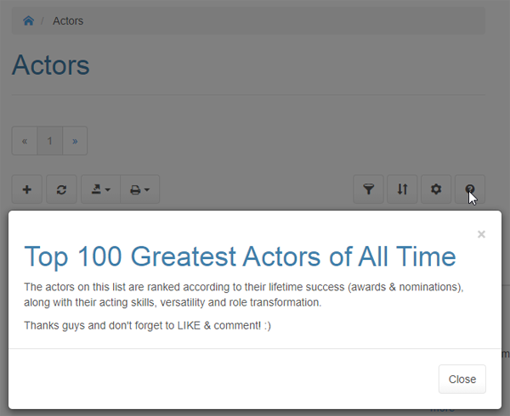
Task: Go to the next page with »
Action: pyautogui.click(x=75, y=141)
